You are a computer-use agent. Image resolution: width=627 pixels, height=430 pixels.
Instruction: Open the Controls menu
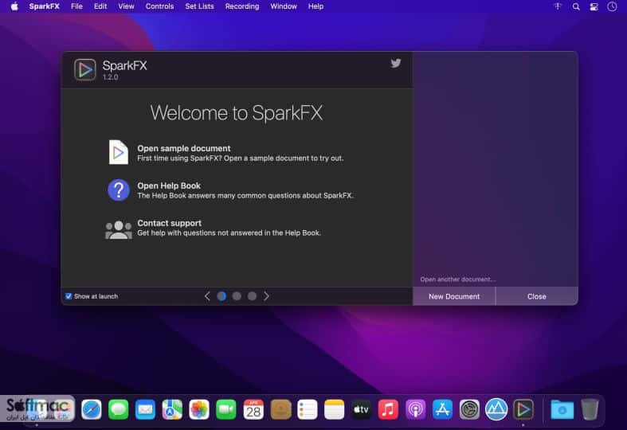159,6
